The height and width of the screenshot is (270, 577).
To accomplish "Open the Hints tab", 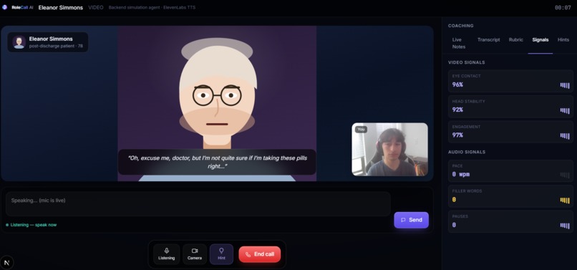I will [x=563, y=40].
